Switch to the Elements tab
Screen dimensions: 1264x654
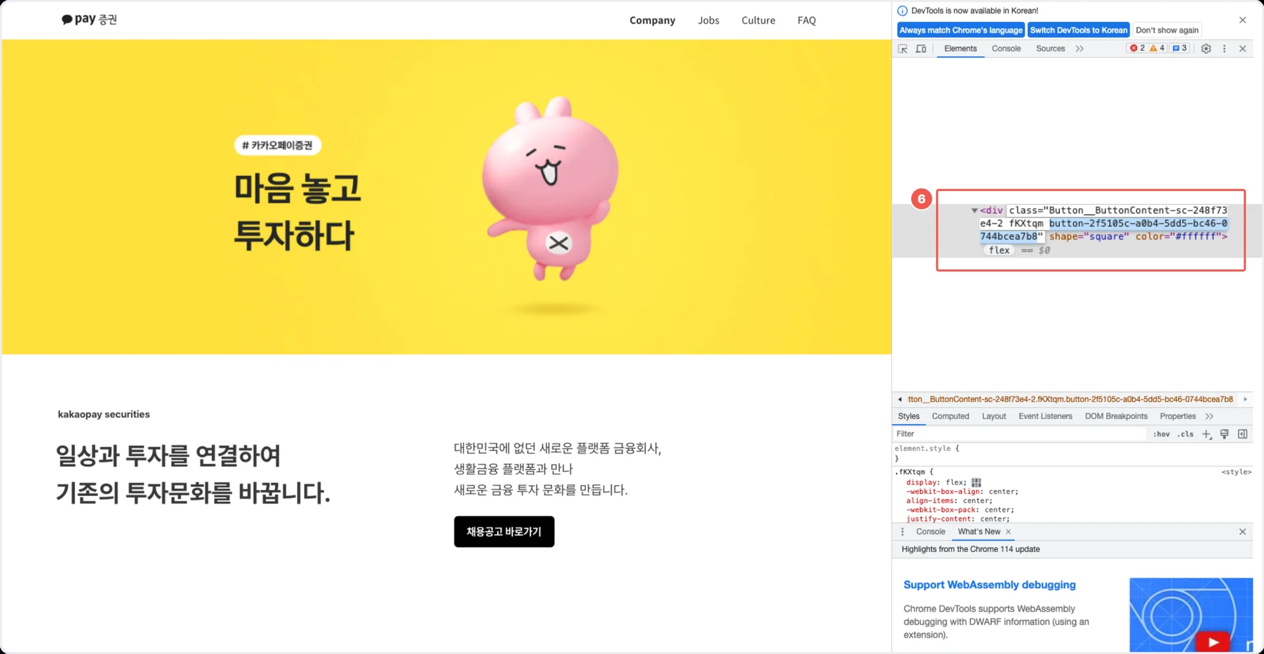[x=961, y=49]
